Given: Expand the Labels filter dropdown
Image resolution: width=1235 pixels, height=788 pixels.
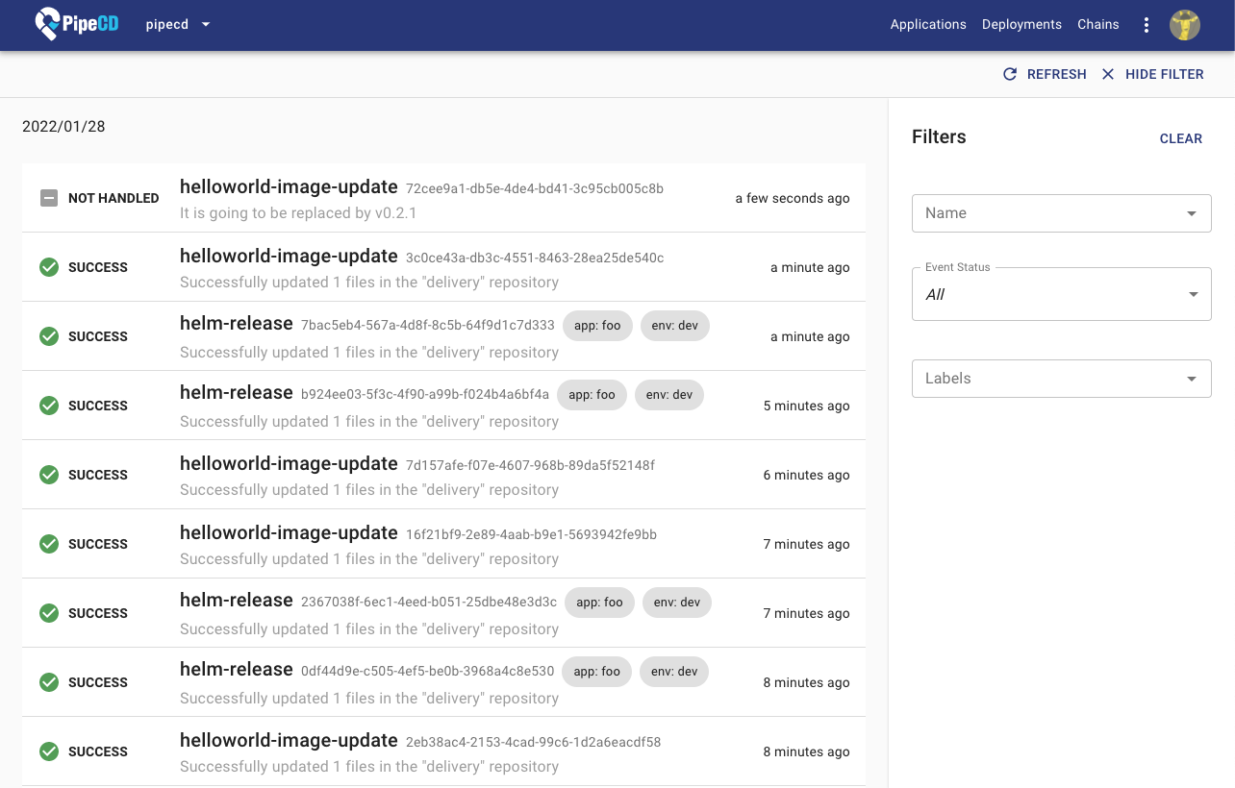Looking at the screenshot, I should click(1061, 379).
